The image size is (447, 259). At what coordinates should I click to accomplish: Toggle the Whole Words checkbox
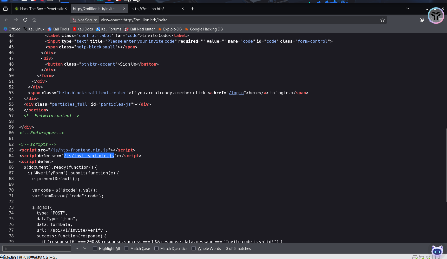(x=194, y=249)
